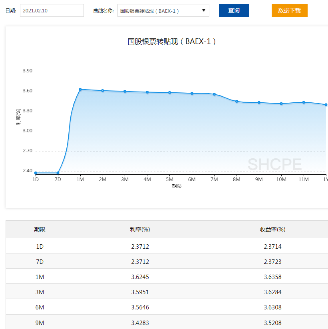
Task: Click the 3M row label in table
Action: coord(40,292)
